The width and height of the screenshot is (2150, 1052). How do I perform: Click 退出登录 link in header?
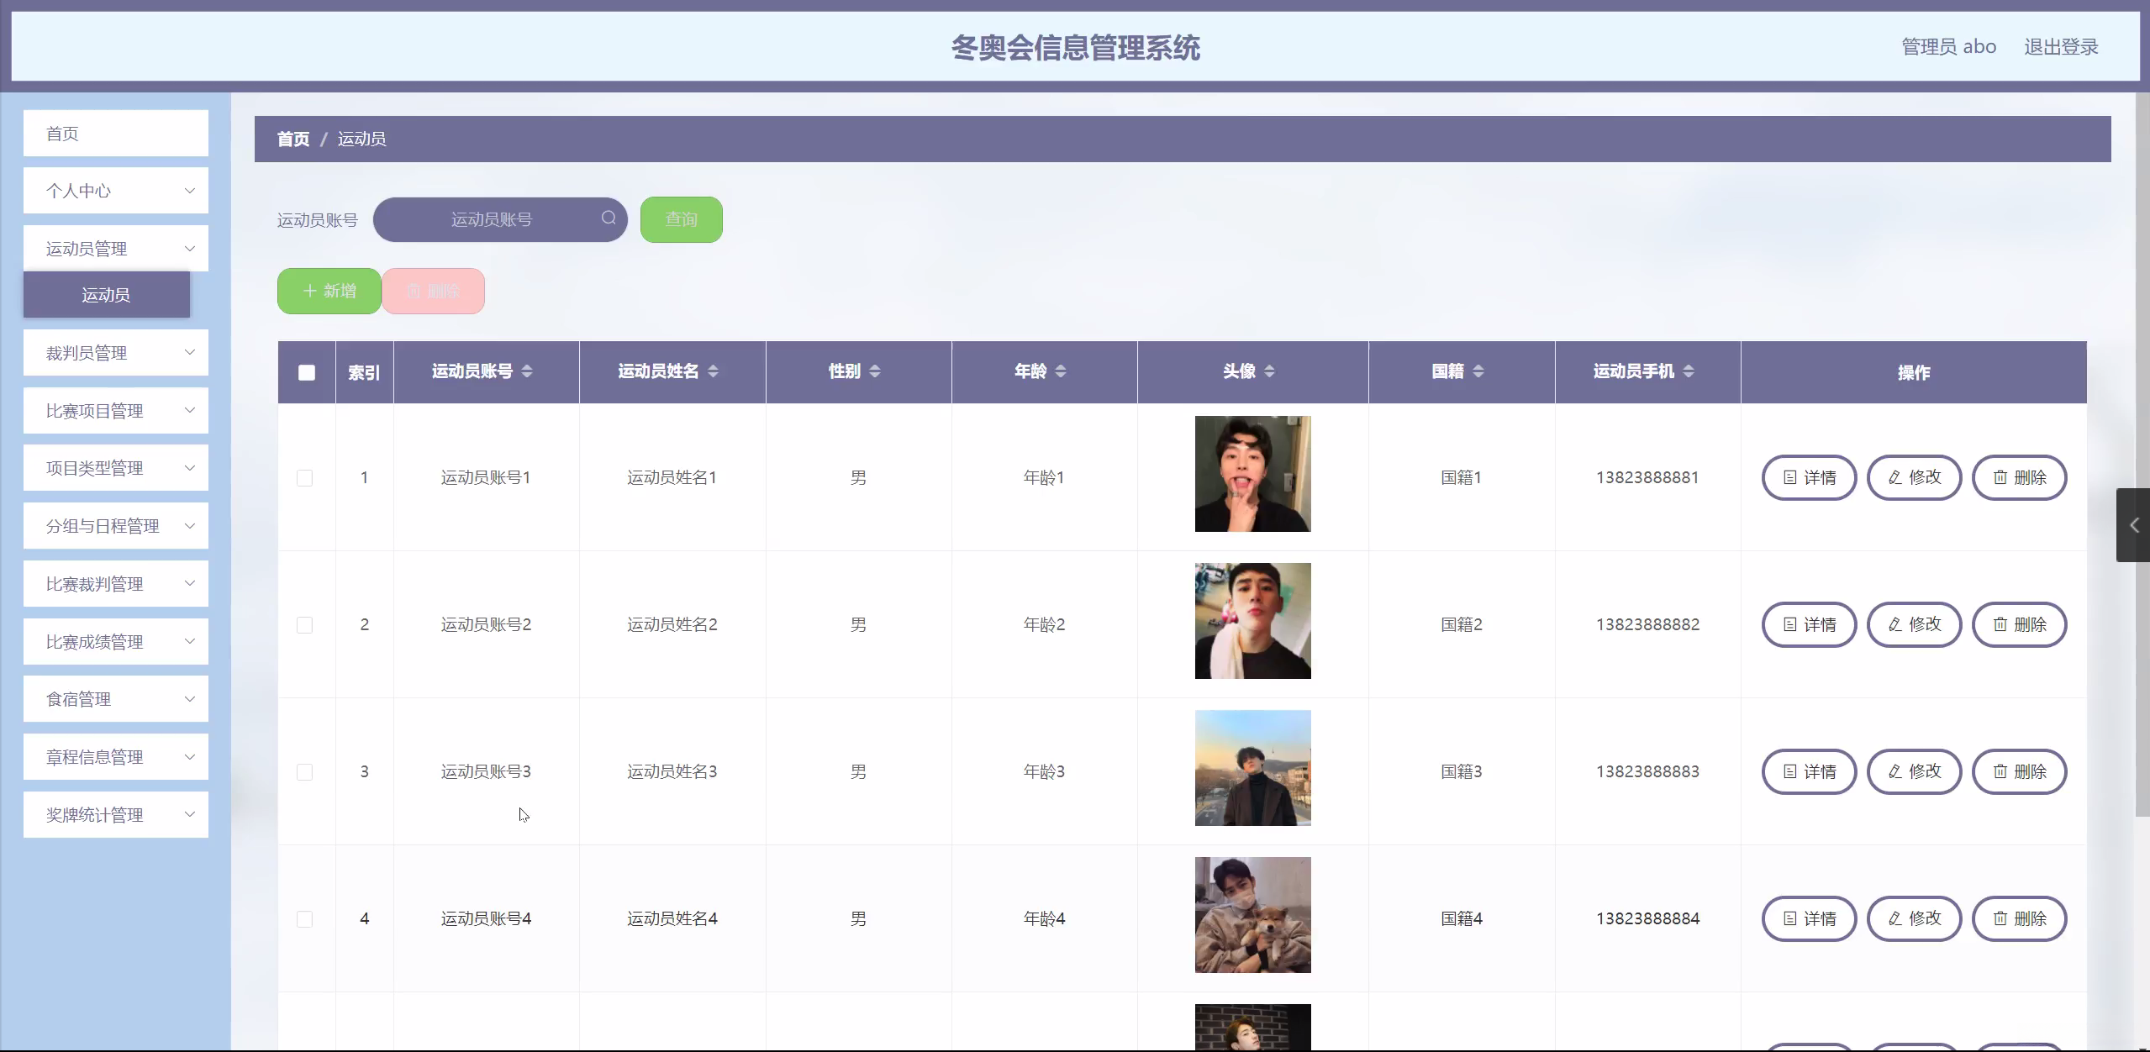[2061, 47]
